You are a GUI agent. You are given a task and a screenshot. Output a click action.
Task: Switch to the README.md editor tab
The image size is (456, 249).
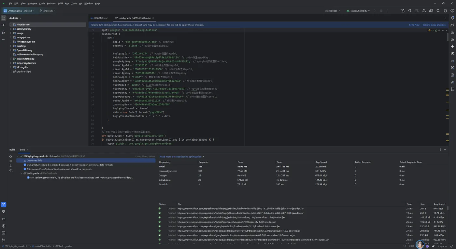[99, 18]
